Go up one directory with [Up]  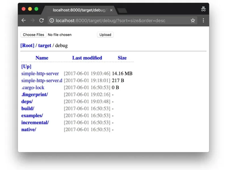pos(26,67)
